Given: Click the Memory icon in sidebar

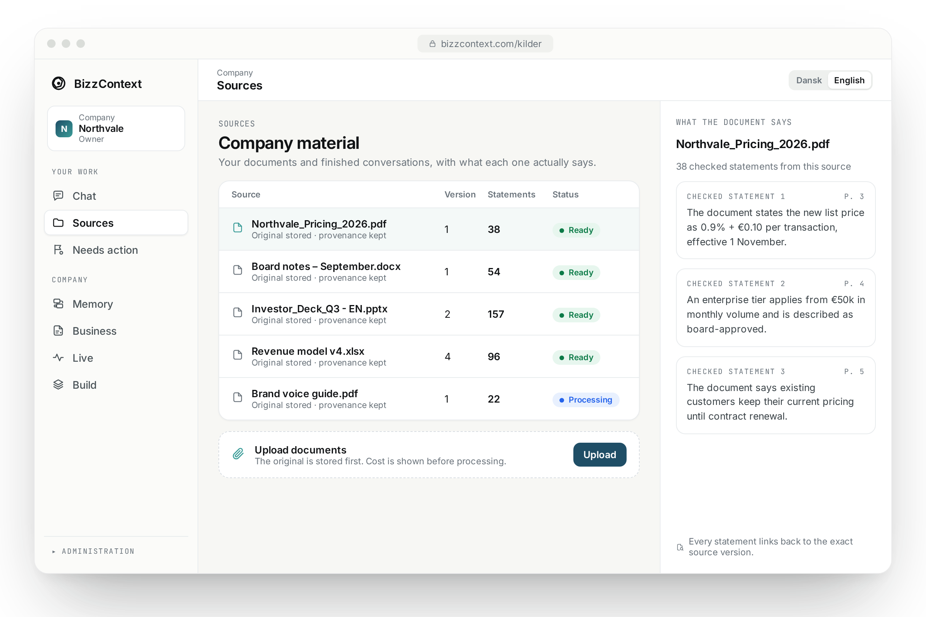Looking at the screenshot, I should click(58, 304).
